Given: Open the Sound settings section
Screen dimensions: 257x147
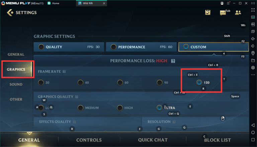Looking at the screenshot, I should pyautogui.click(x=16, y=84).
